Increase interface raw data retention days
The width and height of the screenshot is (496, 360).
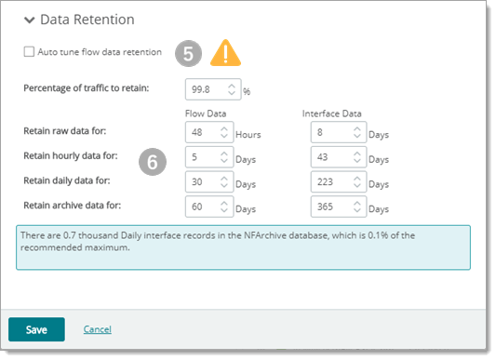(x=357, y=129)
